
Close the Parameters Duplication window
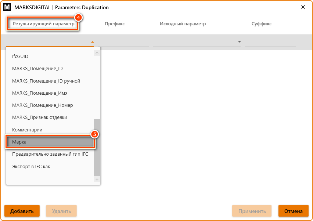pyautogui.click(x=303, y=7)
